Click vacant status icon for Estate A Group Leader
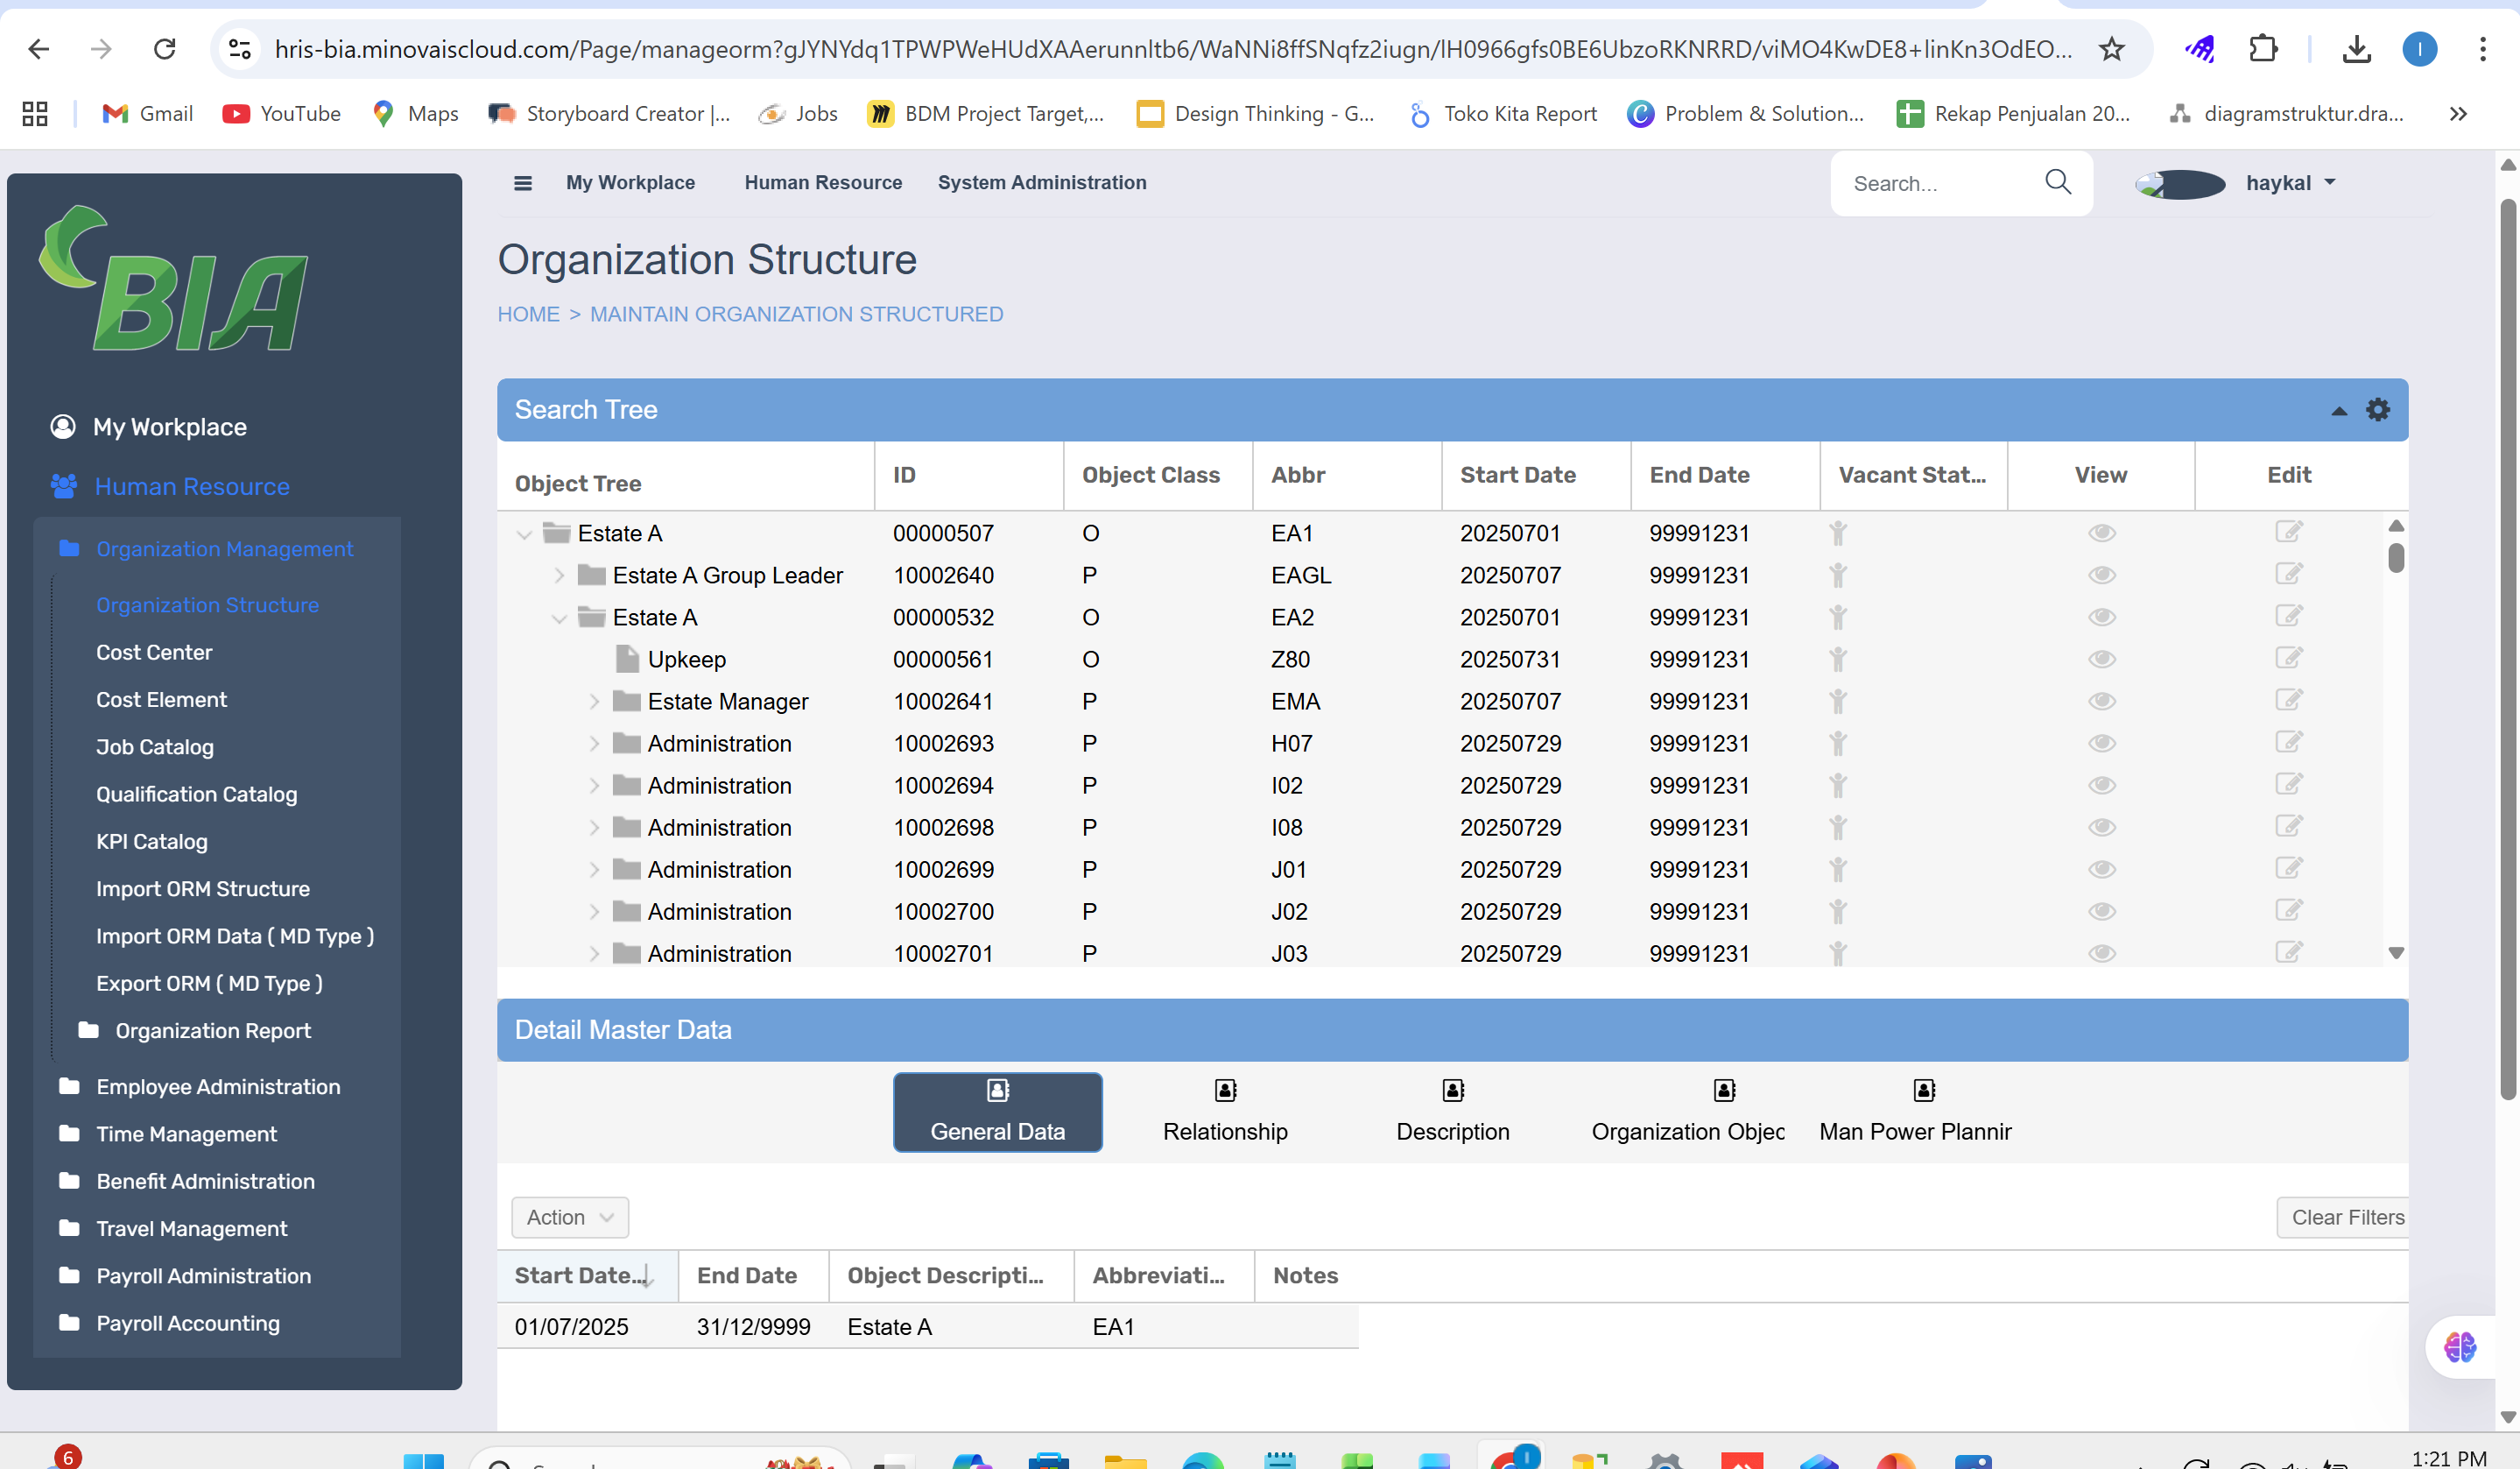2520x1469 pixels. pos(1837,576)
